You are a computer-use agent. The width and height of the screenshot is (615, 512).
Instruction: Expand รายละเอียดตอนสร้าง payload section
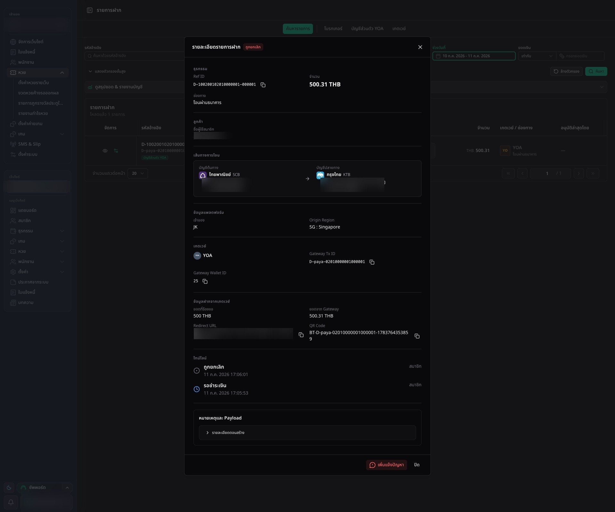(x=307, y=433)
